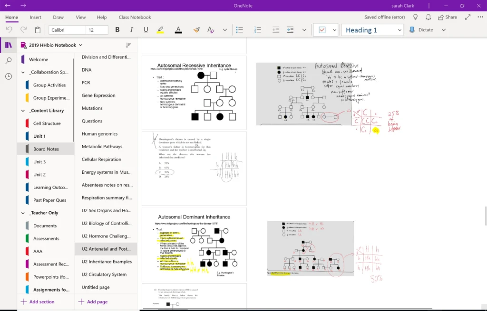Increase paragraph indent

tap(290, 30)
